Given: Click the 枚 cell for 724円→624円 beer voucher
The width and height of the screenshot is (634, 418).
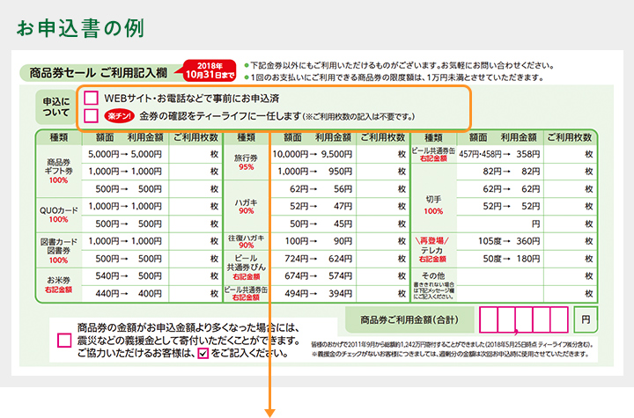Looking at the screenshot, I should click(383, 259).
